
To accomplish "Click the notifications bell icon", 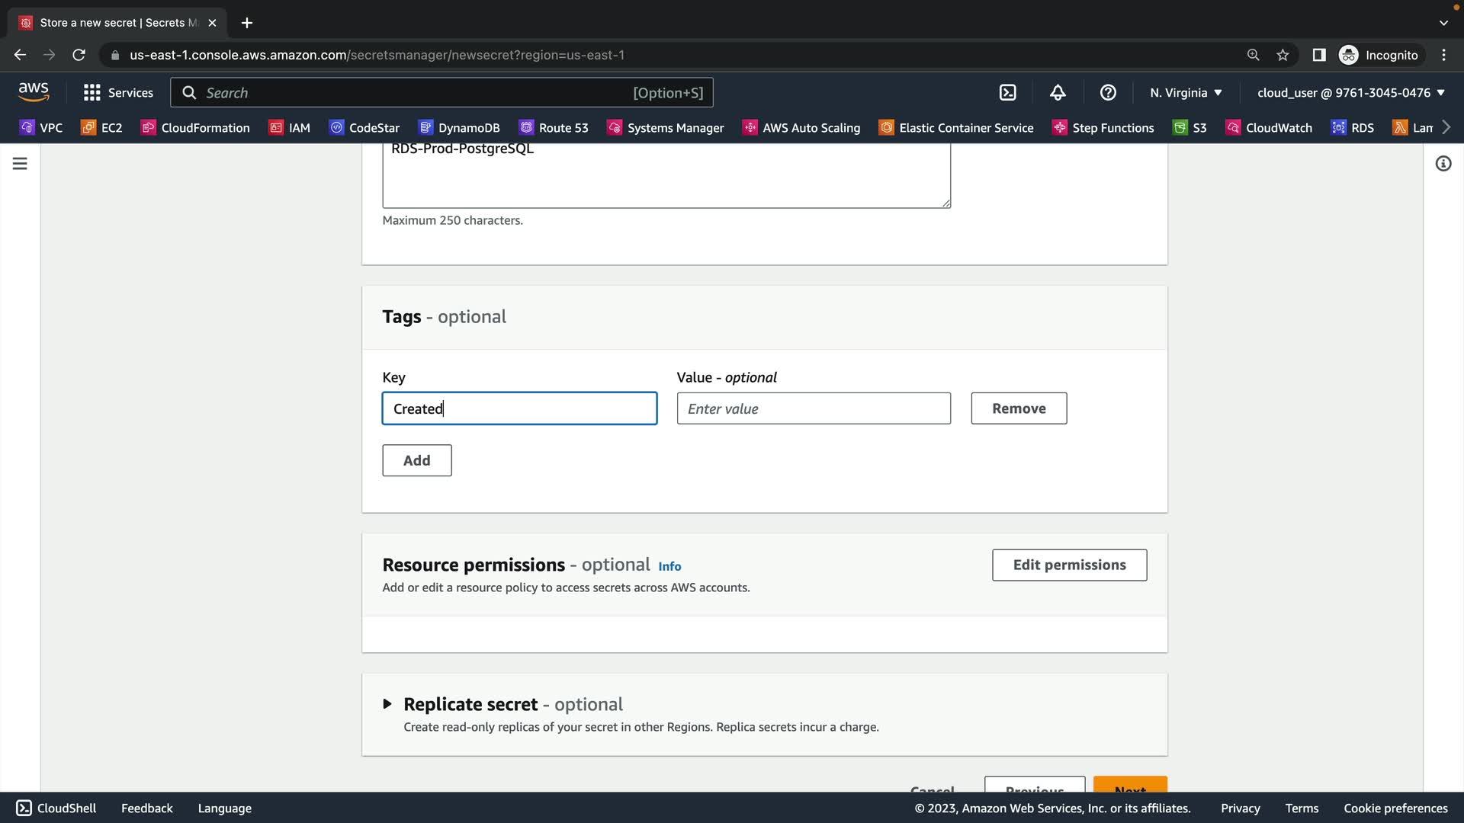I will (x=1058, y=92).
